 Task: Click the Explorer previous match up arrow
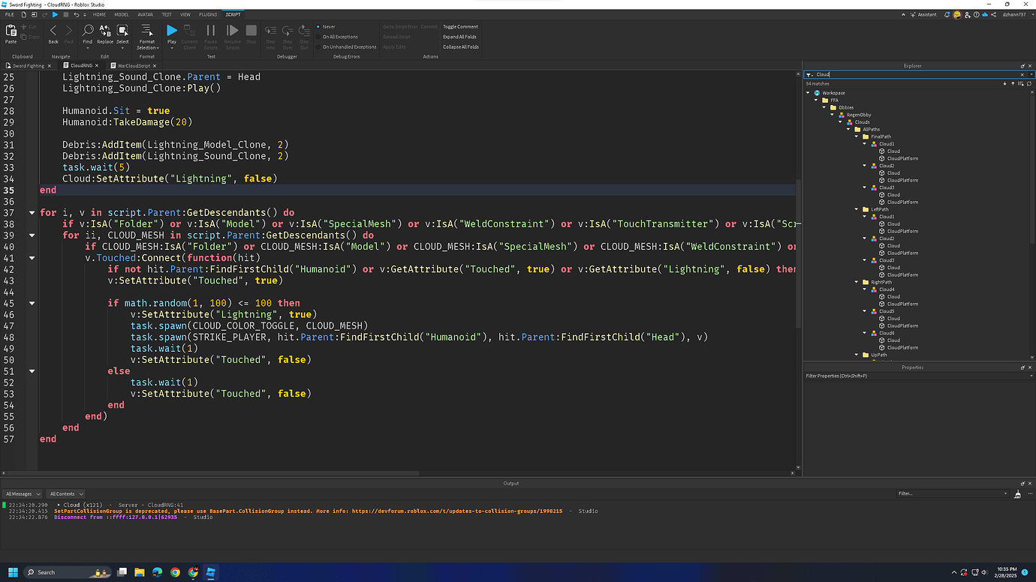1013,84
